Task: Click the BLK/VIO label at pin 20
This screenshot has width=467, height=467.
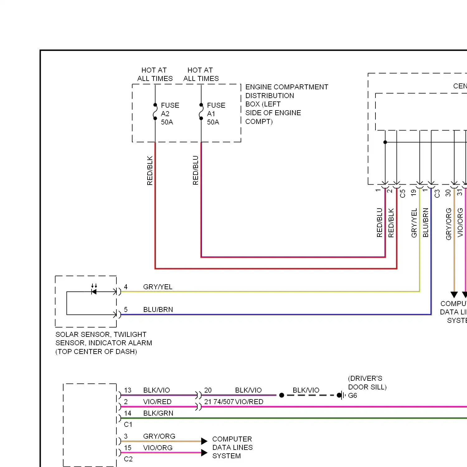Action: click(x=248, y=390)
